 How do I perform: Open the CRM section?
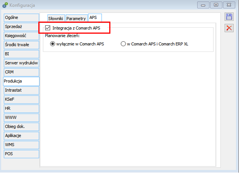(x=21, y=72)
